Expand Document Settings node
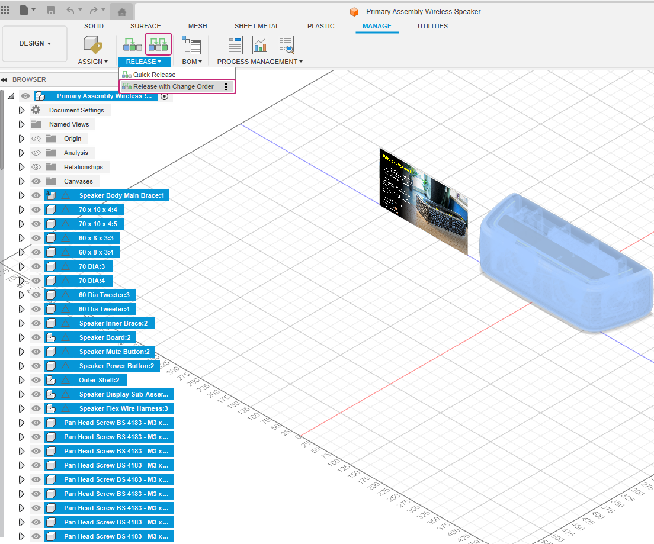This screenshot has height=544, width=654. click(22, 110)
